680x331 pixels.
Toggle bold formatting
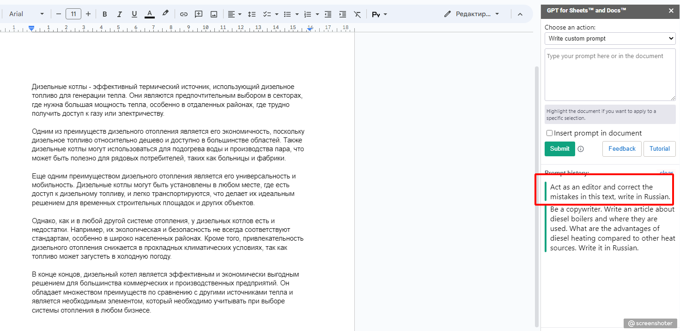tap(105, 14)
